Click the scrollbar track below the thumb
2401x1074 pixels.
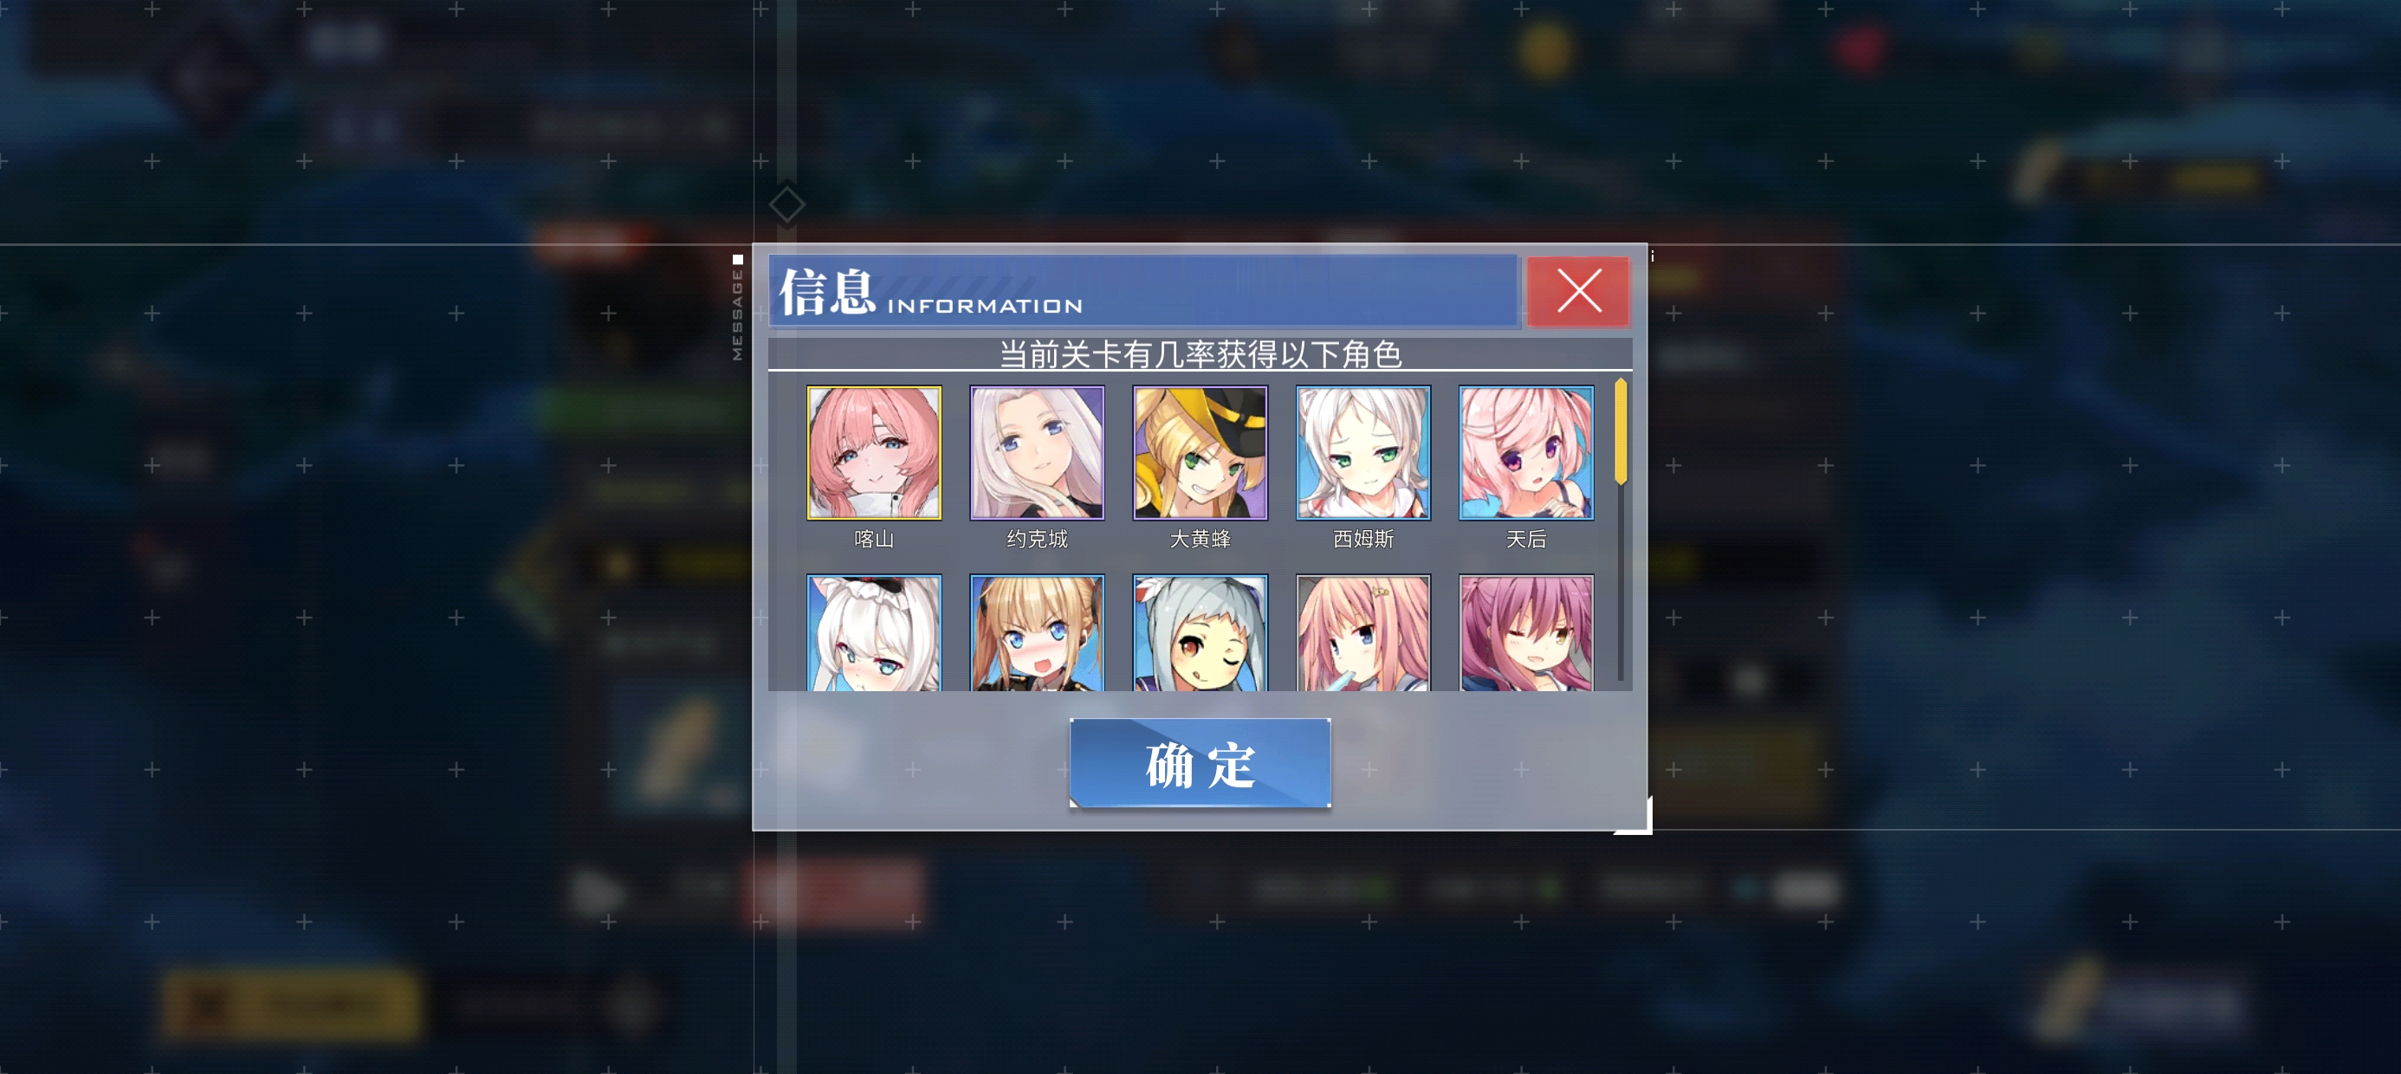click(x=1621, y=583)
